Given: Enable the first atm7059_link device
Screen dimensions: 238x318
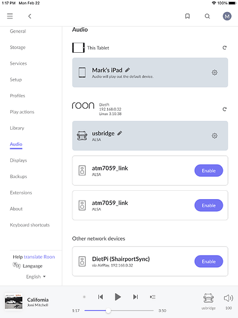Looking at the screenshot, I should 209,170.
